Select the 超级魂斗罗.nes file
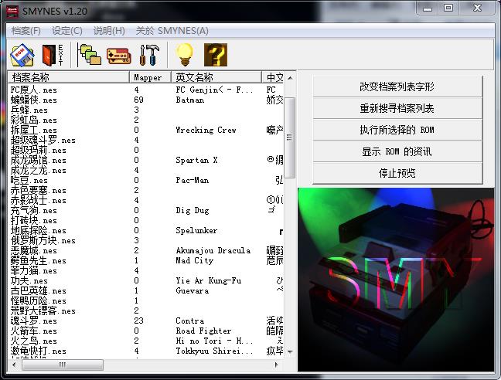This screenshot has width=501, height=380. coord(43,140)
